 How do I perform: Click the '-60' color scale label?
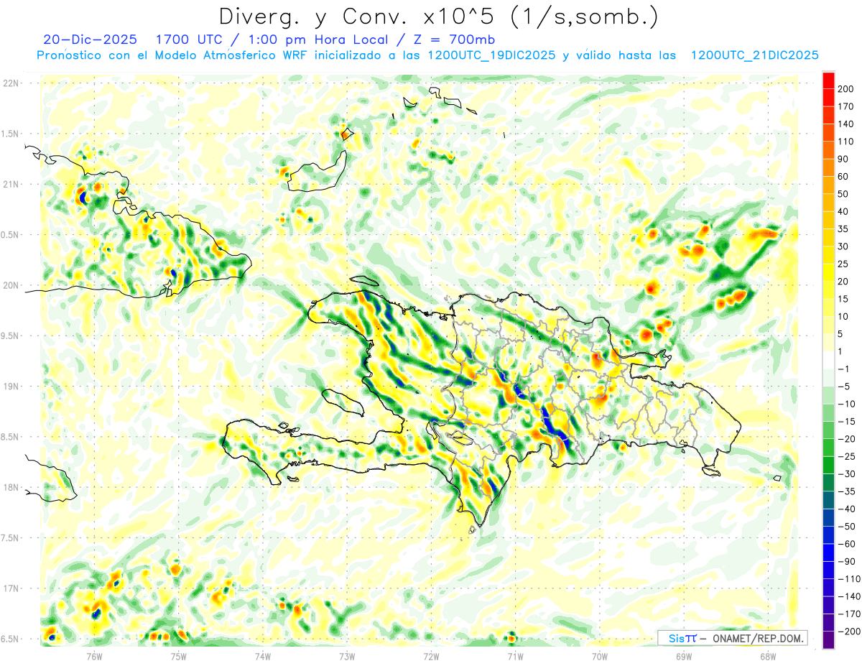pyautogui.click(x=846, y=544)
